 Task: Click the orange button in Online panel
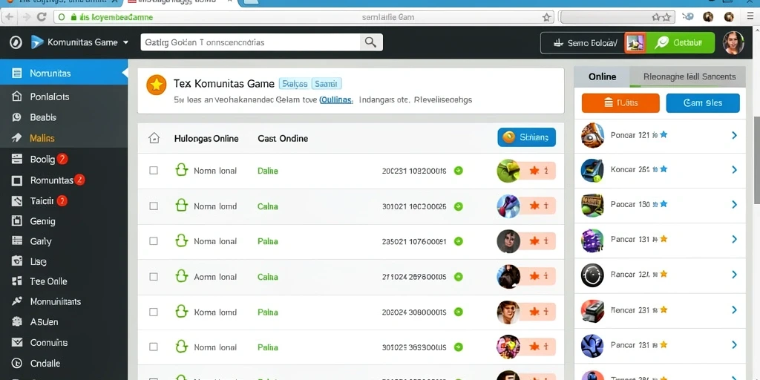(620, 102)
